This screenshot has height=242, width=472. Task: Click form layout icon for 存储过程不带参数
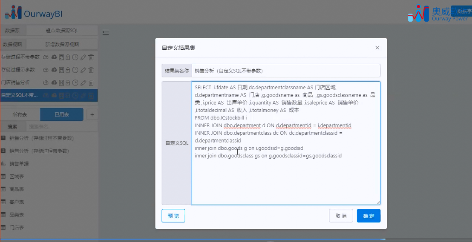61,57
